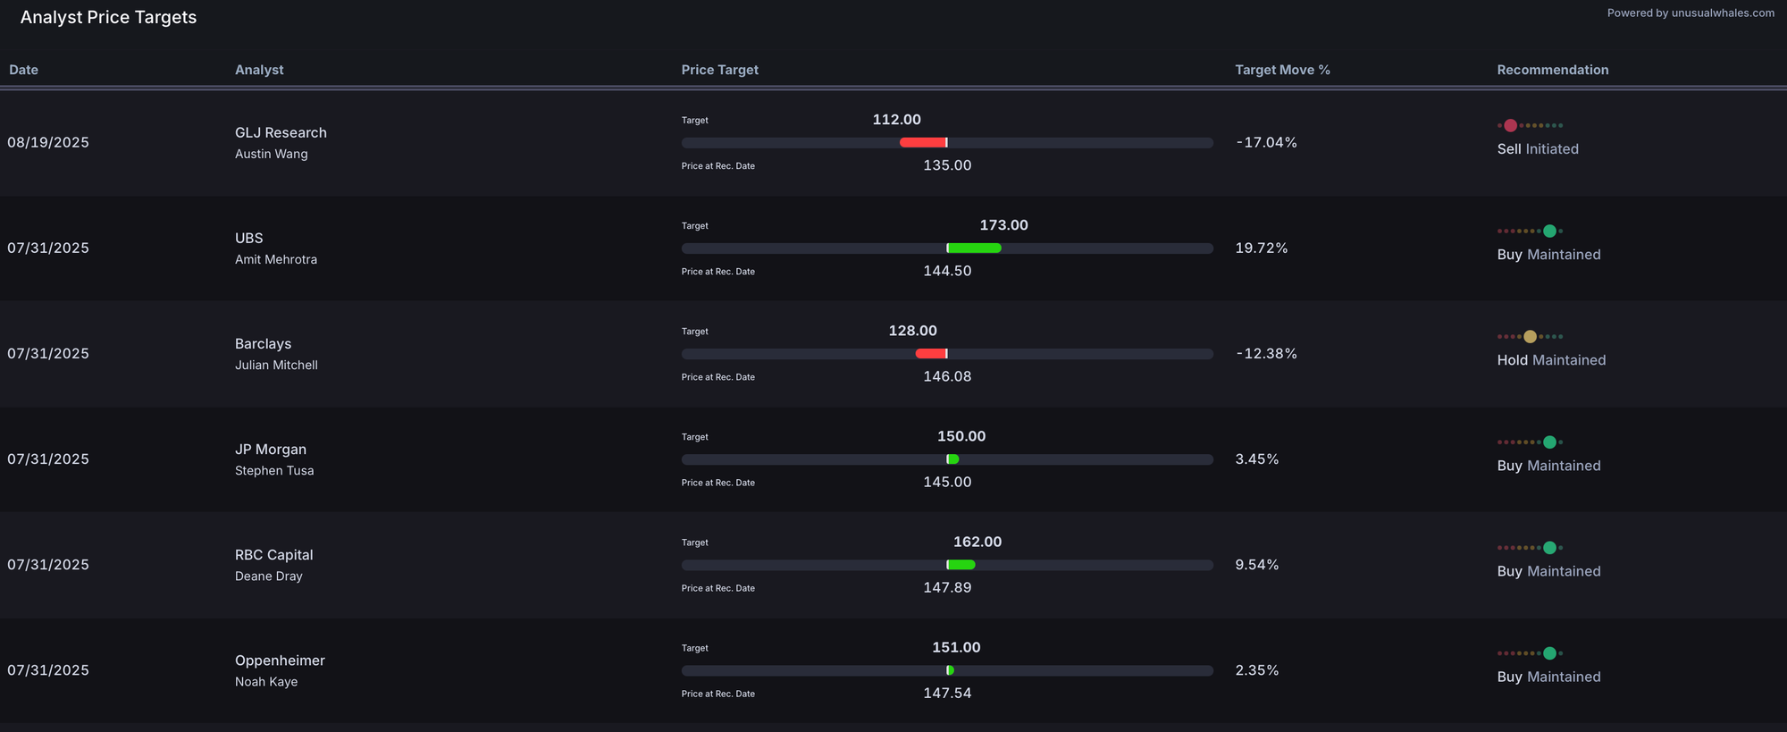Click the 162.00 target value
1787x732 pixels.
tap(977, 542)
